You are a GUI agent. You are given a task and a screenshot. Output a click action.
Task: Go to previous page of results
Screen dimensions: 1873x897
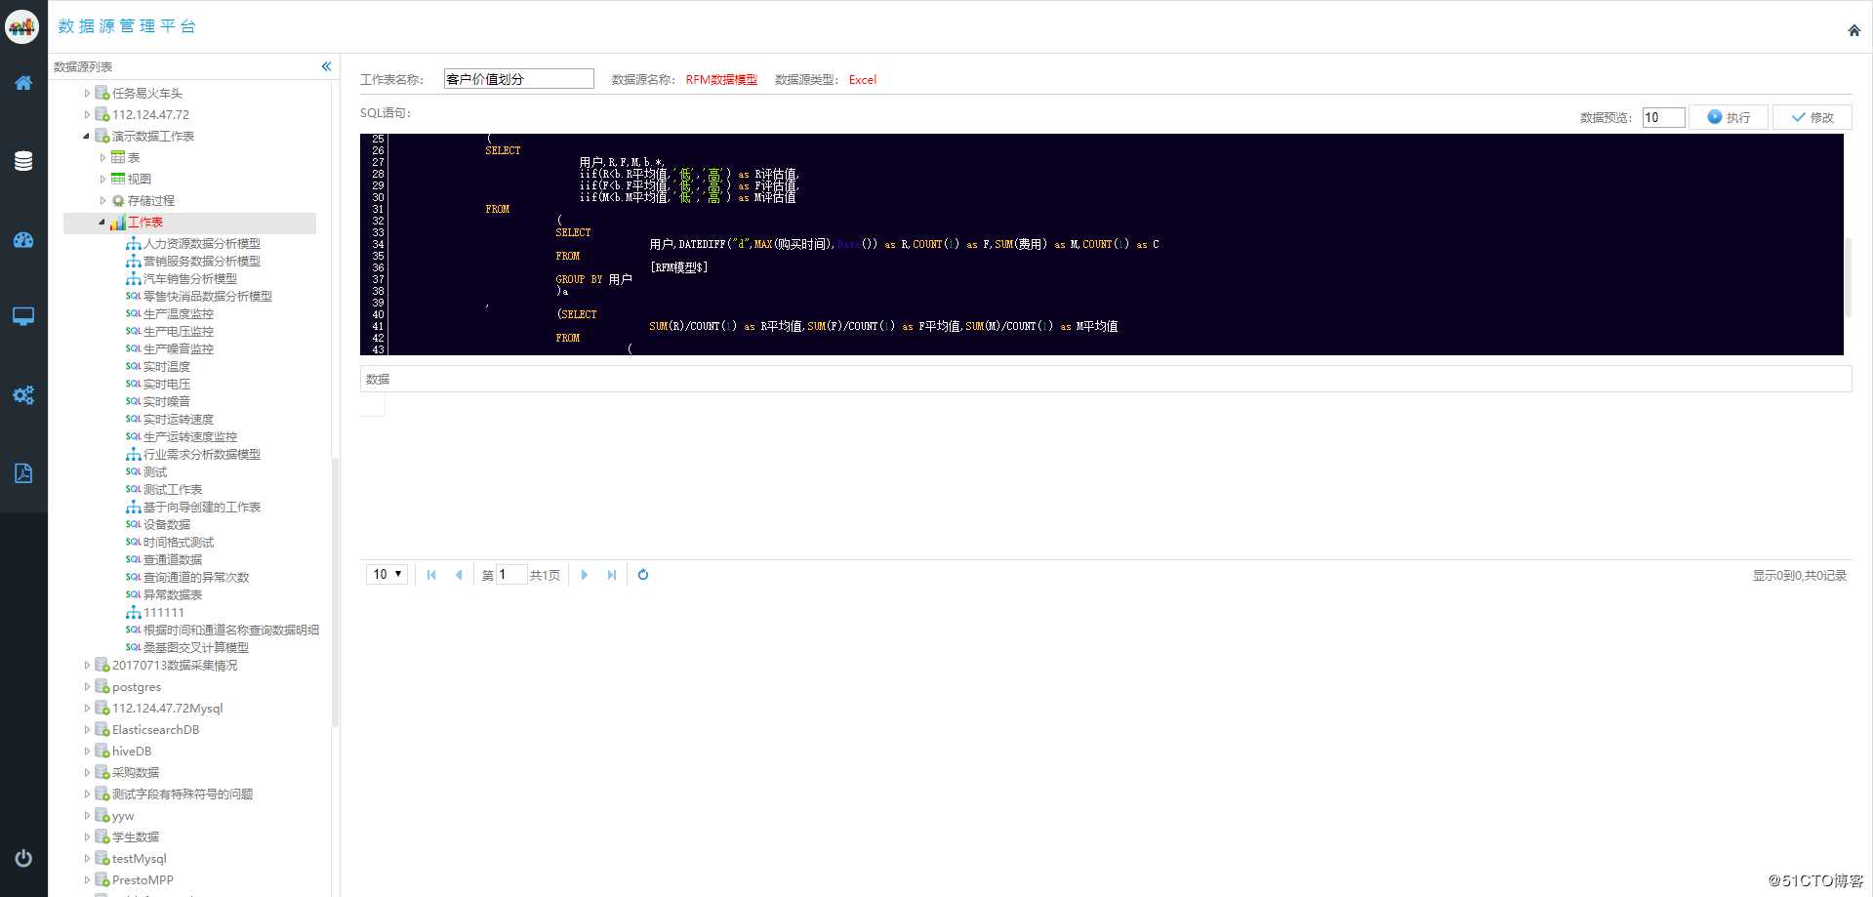click(x=459, y=575)
